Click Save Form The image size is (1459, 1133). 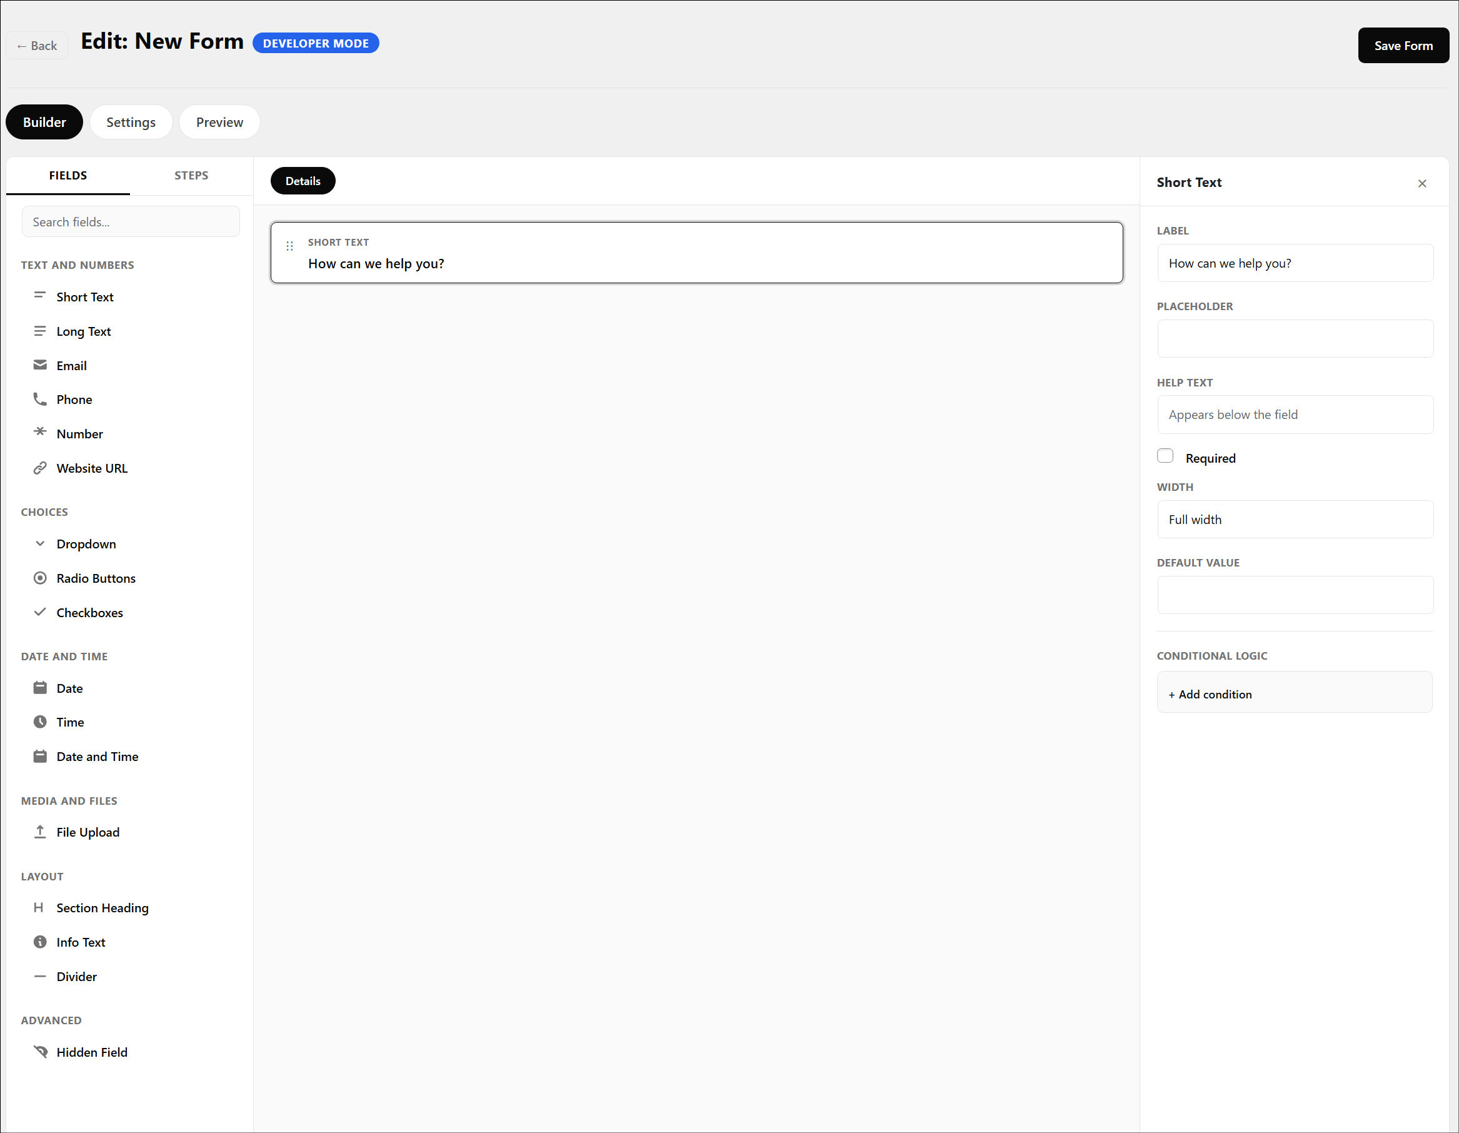click(x=1403, y=45)
